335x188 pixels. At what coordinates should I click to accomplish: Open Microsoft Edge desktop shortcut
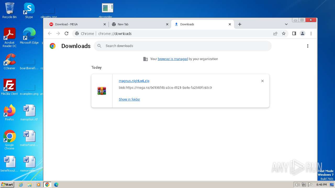coord(29,36)
